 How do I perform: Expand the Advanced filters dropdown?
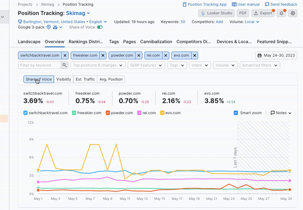(x=260, y=65)
